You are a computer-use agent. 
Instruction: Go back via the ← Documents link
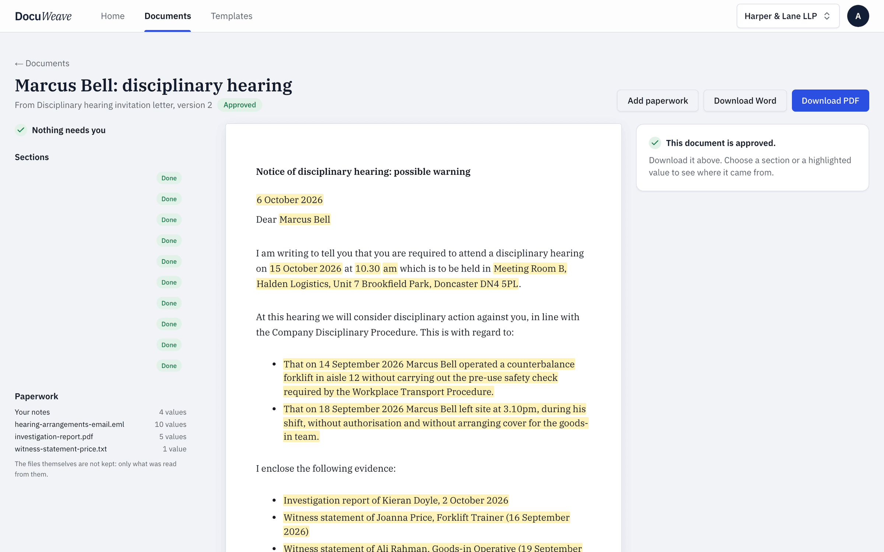click(x=42, y=63)
